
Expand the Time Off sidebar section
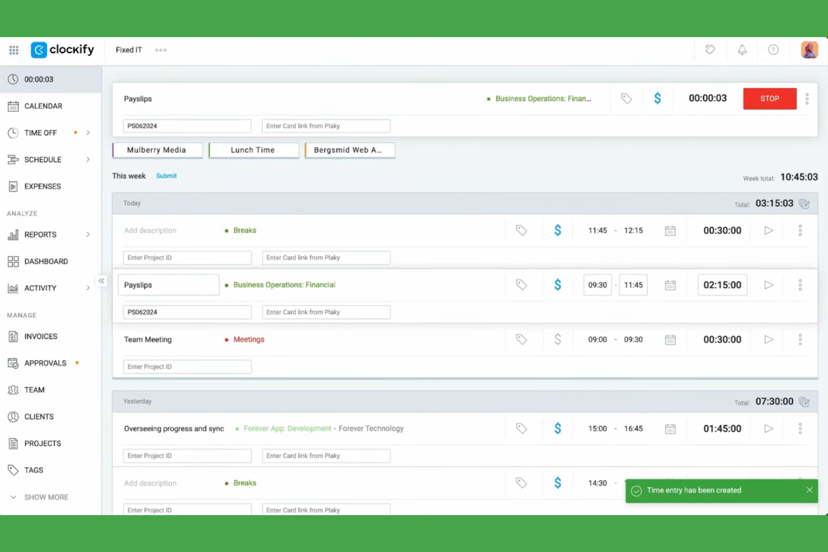click(88, 133)
